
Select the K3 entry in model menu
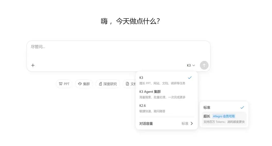point(166,80)
